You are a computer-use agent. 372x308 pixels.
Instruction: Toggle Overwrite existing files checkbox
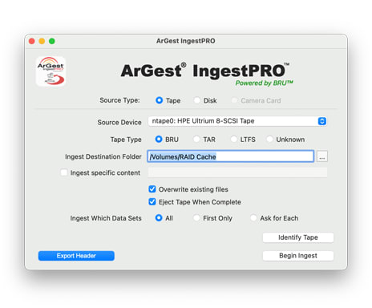point(152,189)
